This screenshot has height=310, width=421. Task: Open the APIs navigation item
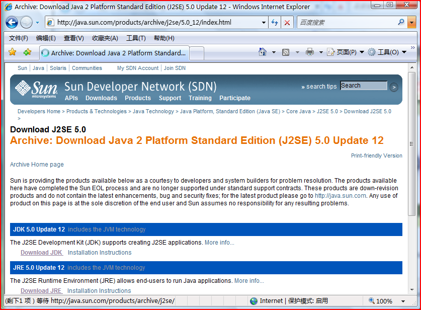click(x=71, y=98)
